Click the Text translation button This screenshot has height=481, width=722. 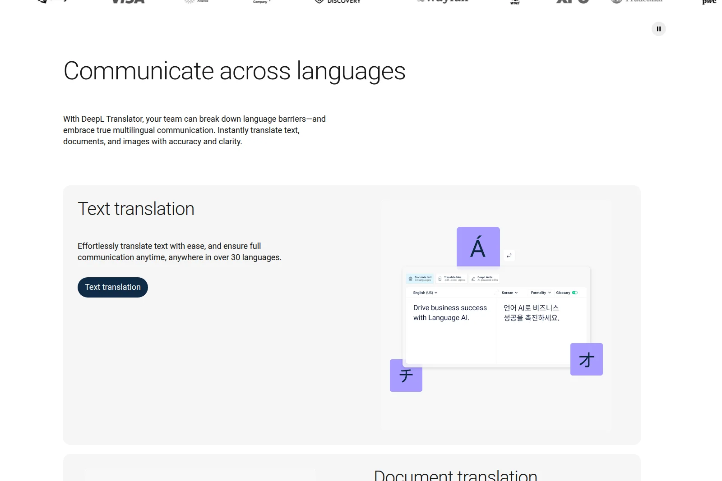point(112,287)
